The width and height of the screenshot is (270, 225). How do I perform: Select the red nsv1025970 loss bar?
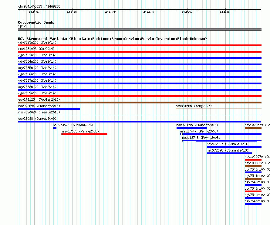[x=253, y=160]
